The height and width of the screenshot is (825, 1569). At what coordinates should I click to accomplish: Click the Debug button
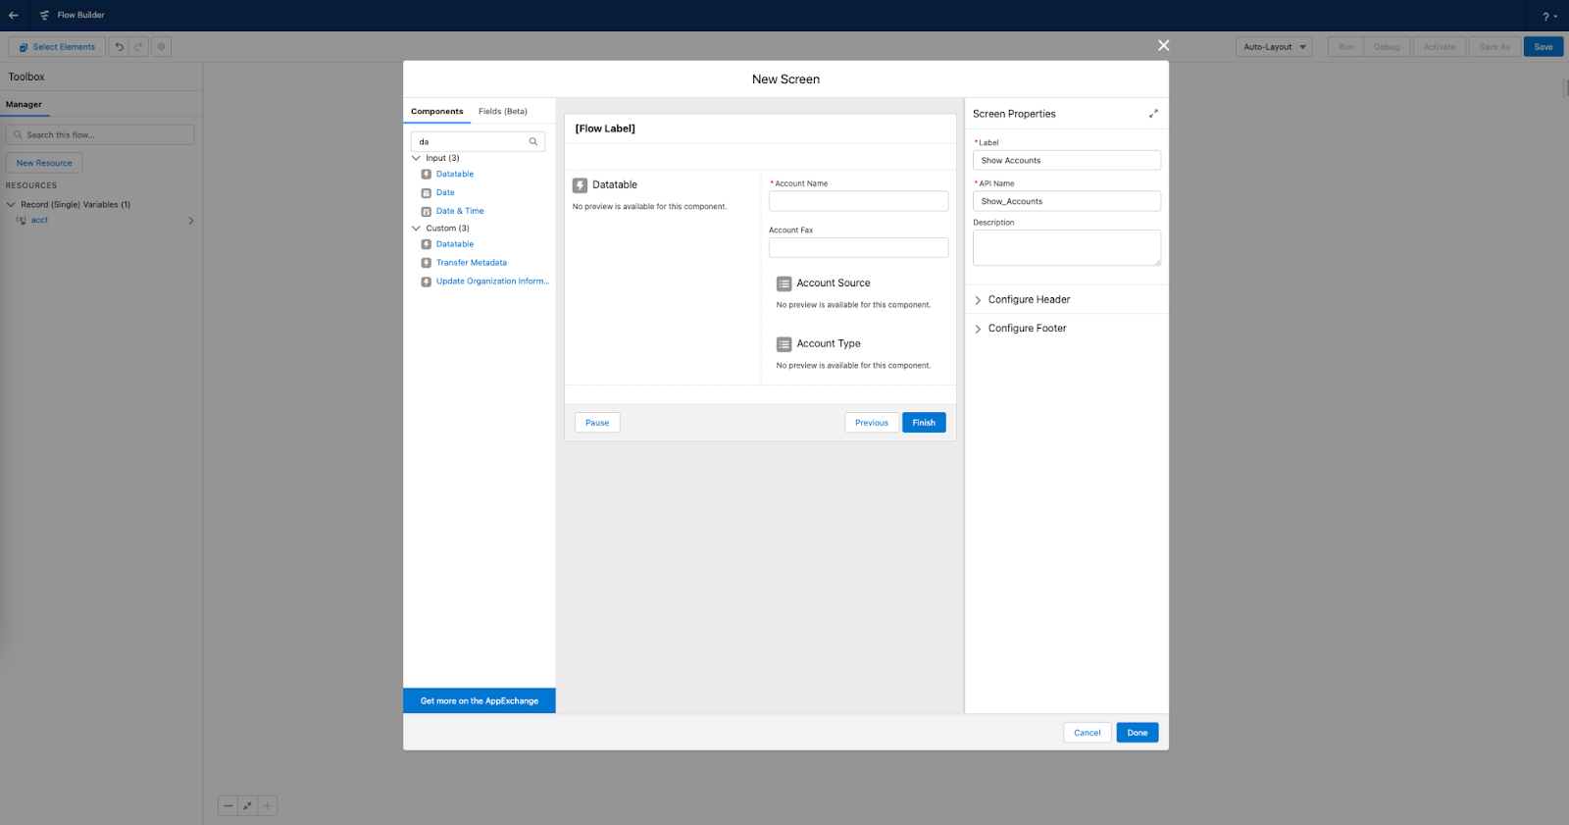pyautogui.click(x=1387, y=47)
